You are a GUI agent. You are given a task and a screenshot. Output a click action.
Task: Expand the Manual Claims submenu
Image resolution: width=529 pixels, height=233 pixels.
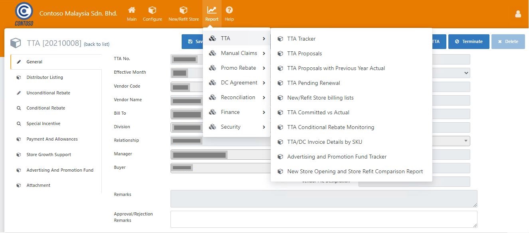pos(239,53)
